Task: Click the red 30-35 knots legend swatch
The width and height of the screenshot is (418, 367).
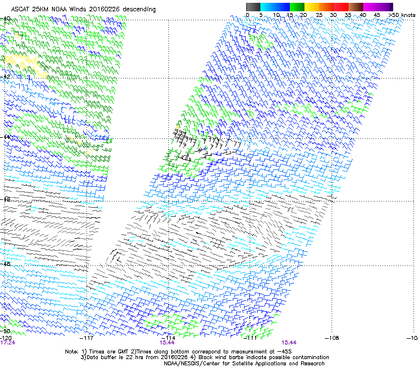Action: click(x=341, y=7)
